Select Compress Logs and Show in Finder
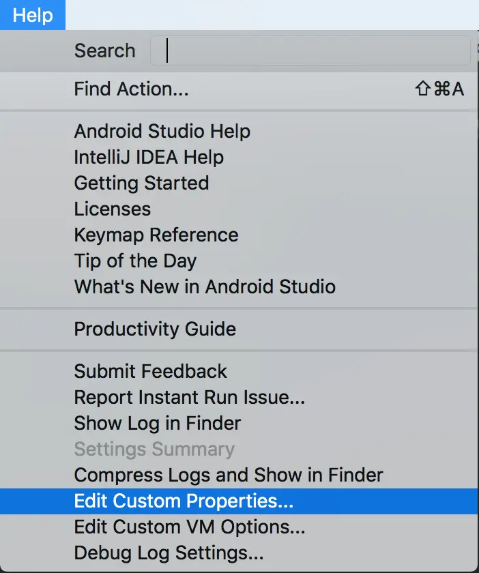This screenshot has width=479, height=573. 229,475
